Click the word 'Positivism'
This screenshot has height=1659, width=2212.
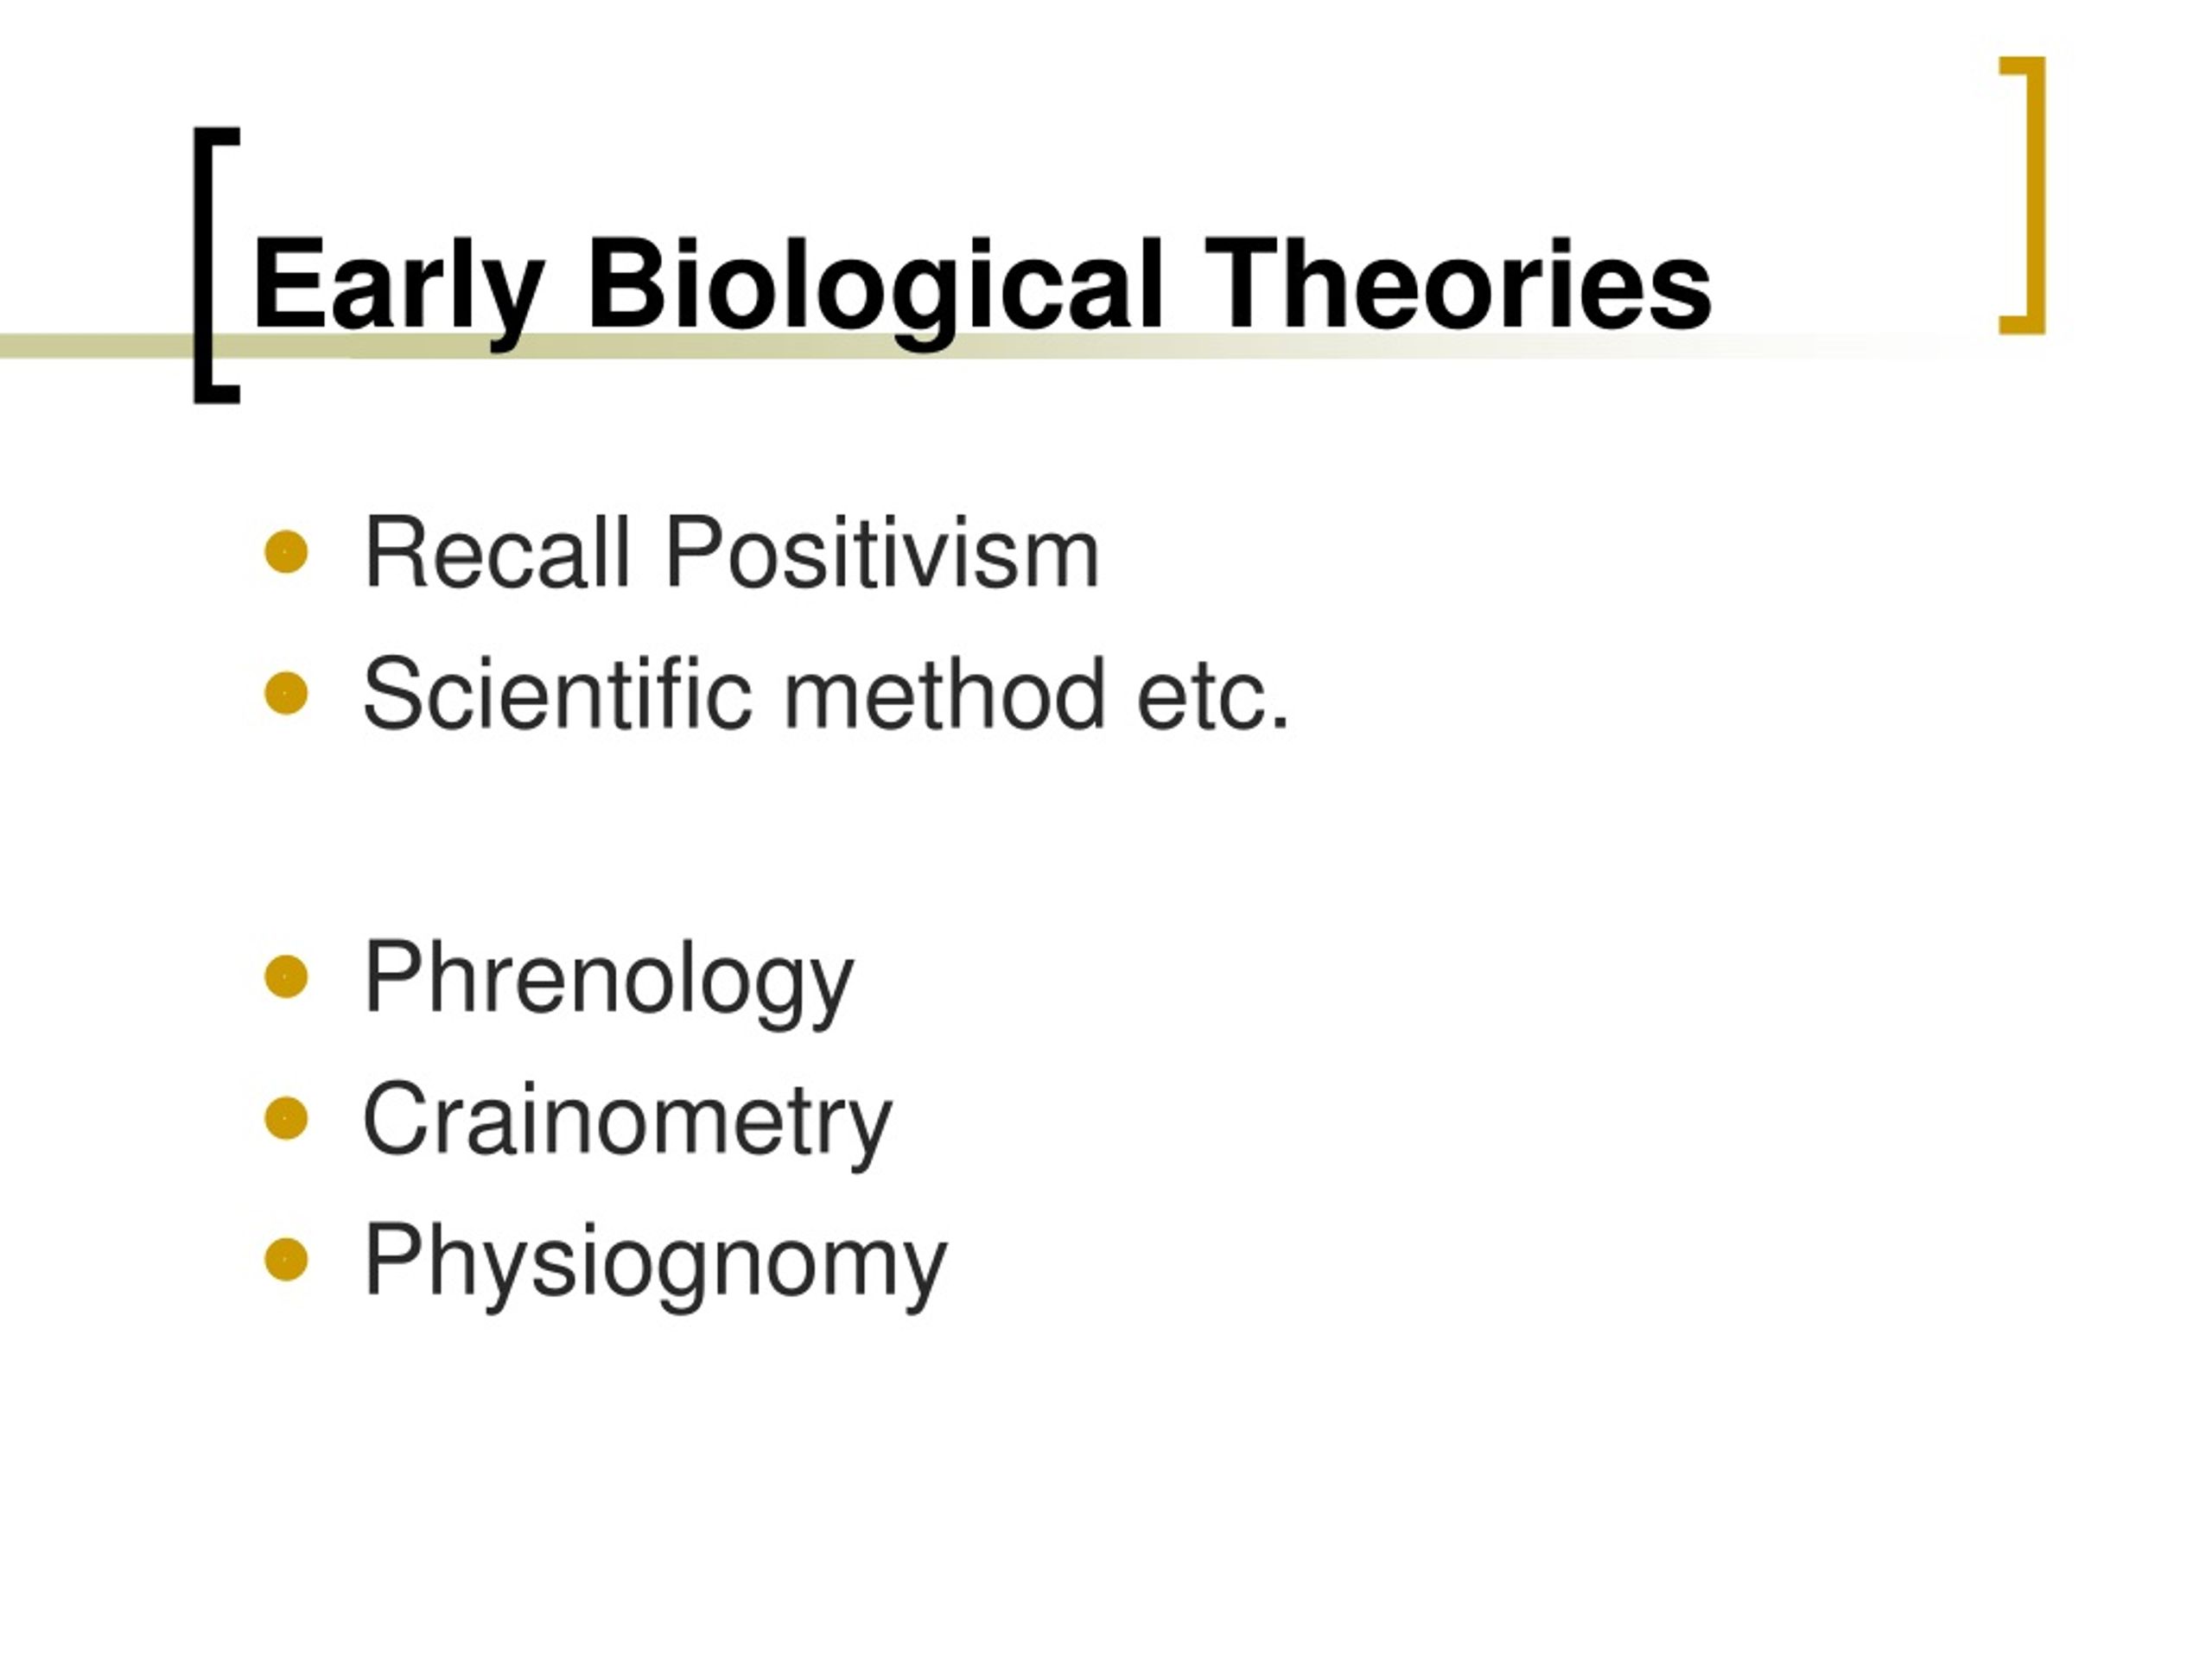tap(882, 551)
